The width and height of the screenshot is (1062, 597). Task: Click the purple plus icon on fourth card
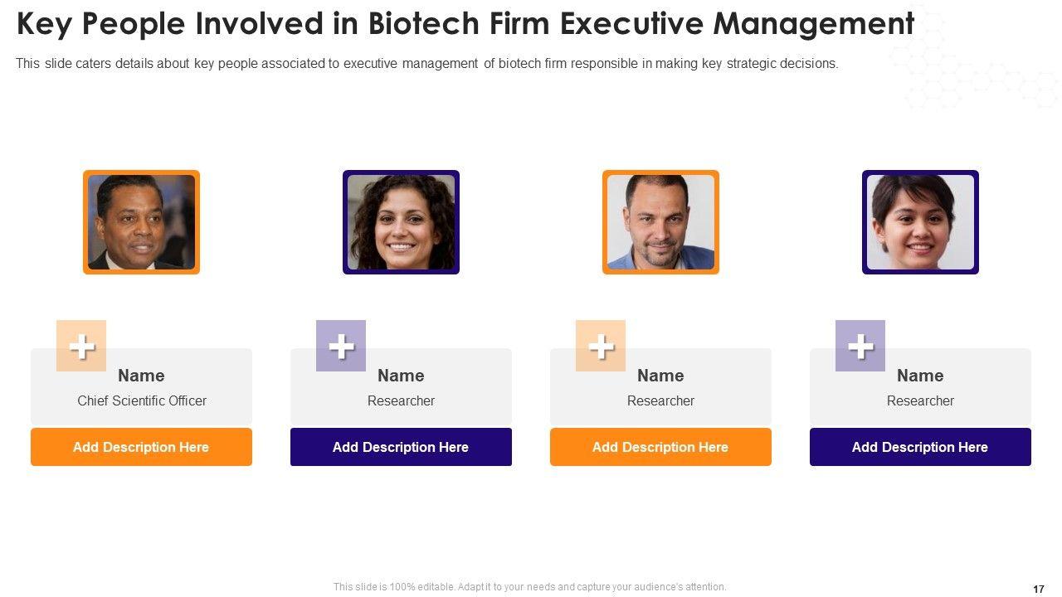[x=860, y=346]
